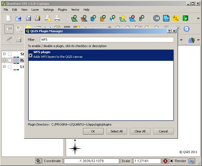Click the Remove Layer red X icon

click(x=132, y=18)
